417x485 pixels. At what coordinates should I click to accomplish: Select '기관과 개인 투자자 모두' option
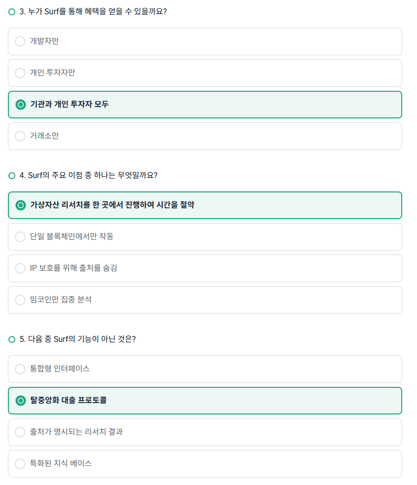(x=205, y=105)
